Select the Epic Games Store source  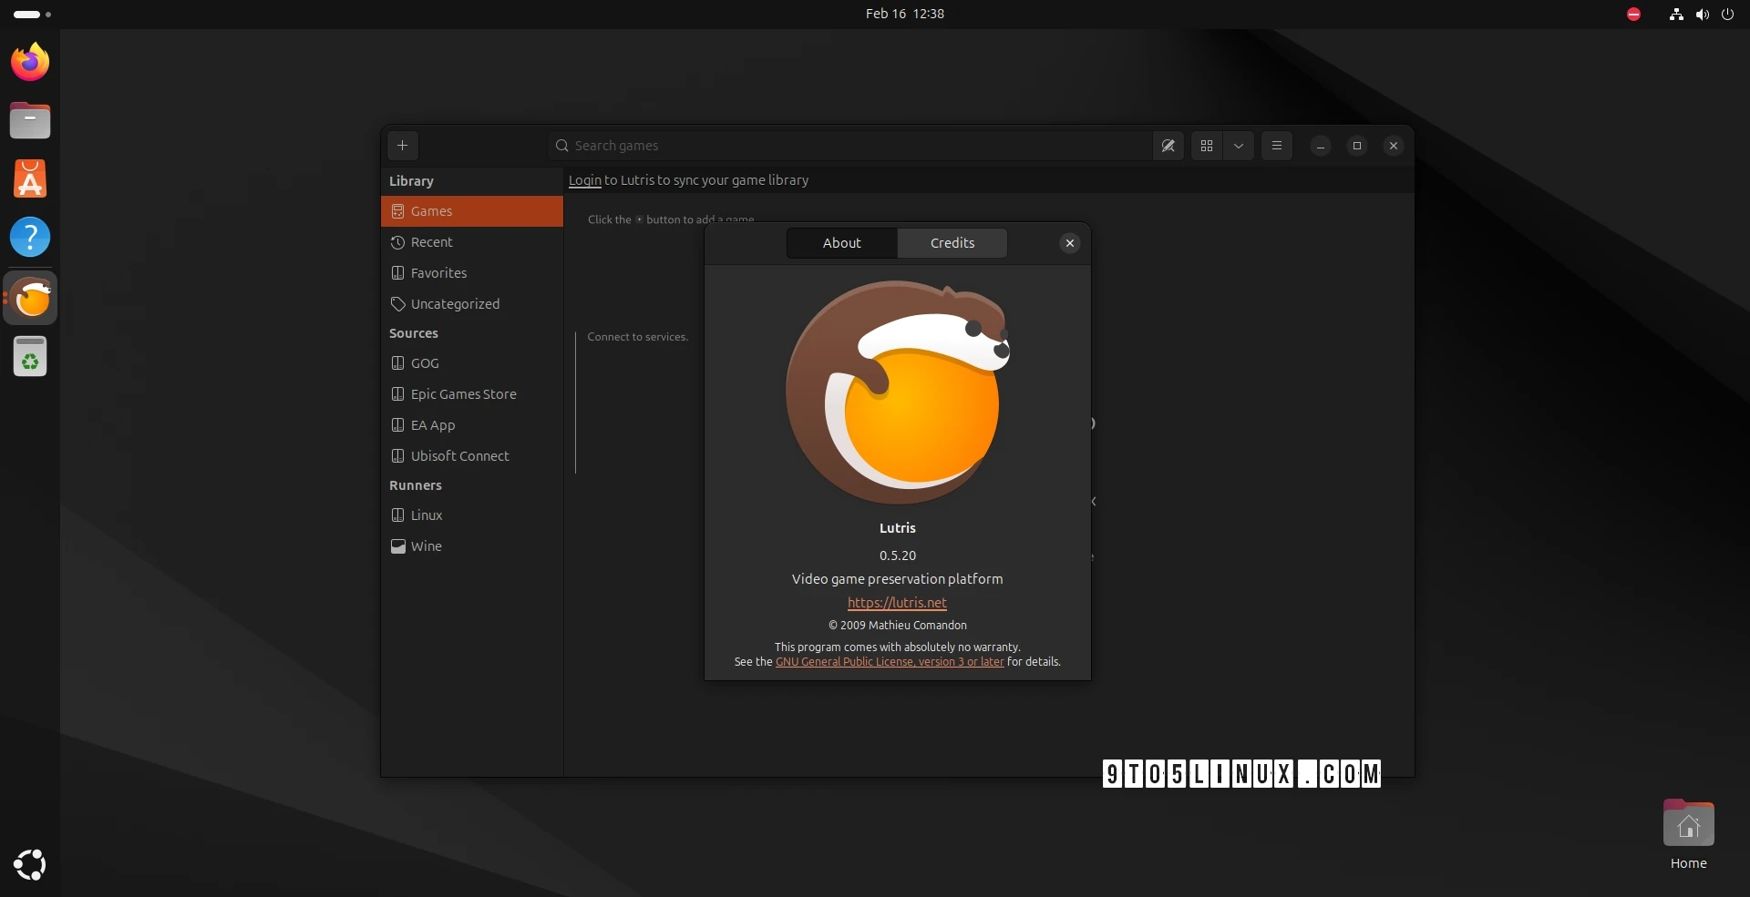pyautogui.click(x=463, y=393)
